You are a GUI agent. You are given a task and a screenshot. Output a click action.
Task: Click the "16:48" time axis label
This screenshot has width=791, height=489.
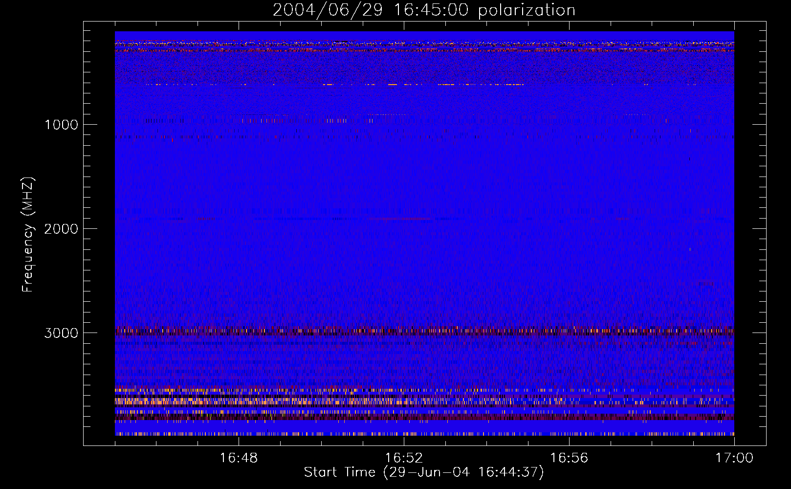[x=239, y=458]
